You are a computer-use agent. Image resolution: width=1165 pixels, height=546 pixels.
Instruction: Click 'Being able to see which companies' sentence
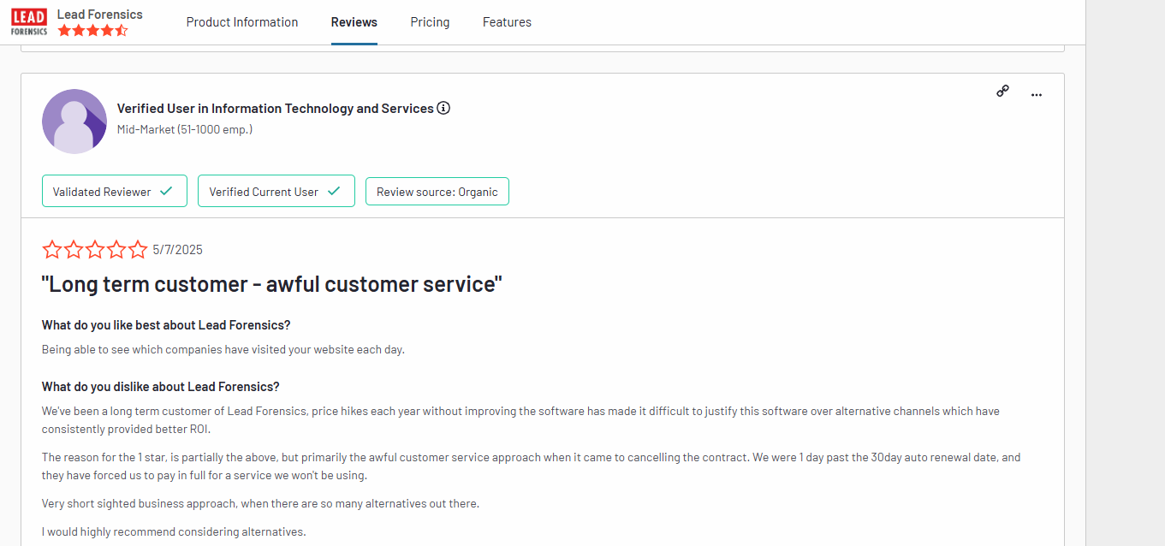pyautogui.click(x=223, y=349)
